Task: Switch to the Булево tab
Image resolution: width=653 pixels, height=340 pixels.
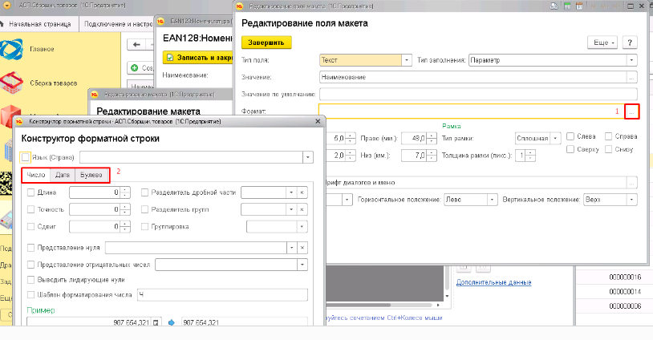Action: tap(91, 175)
